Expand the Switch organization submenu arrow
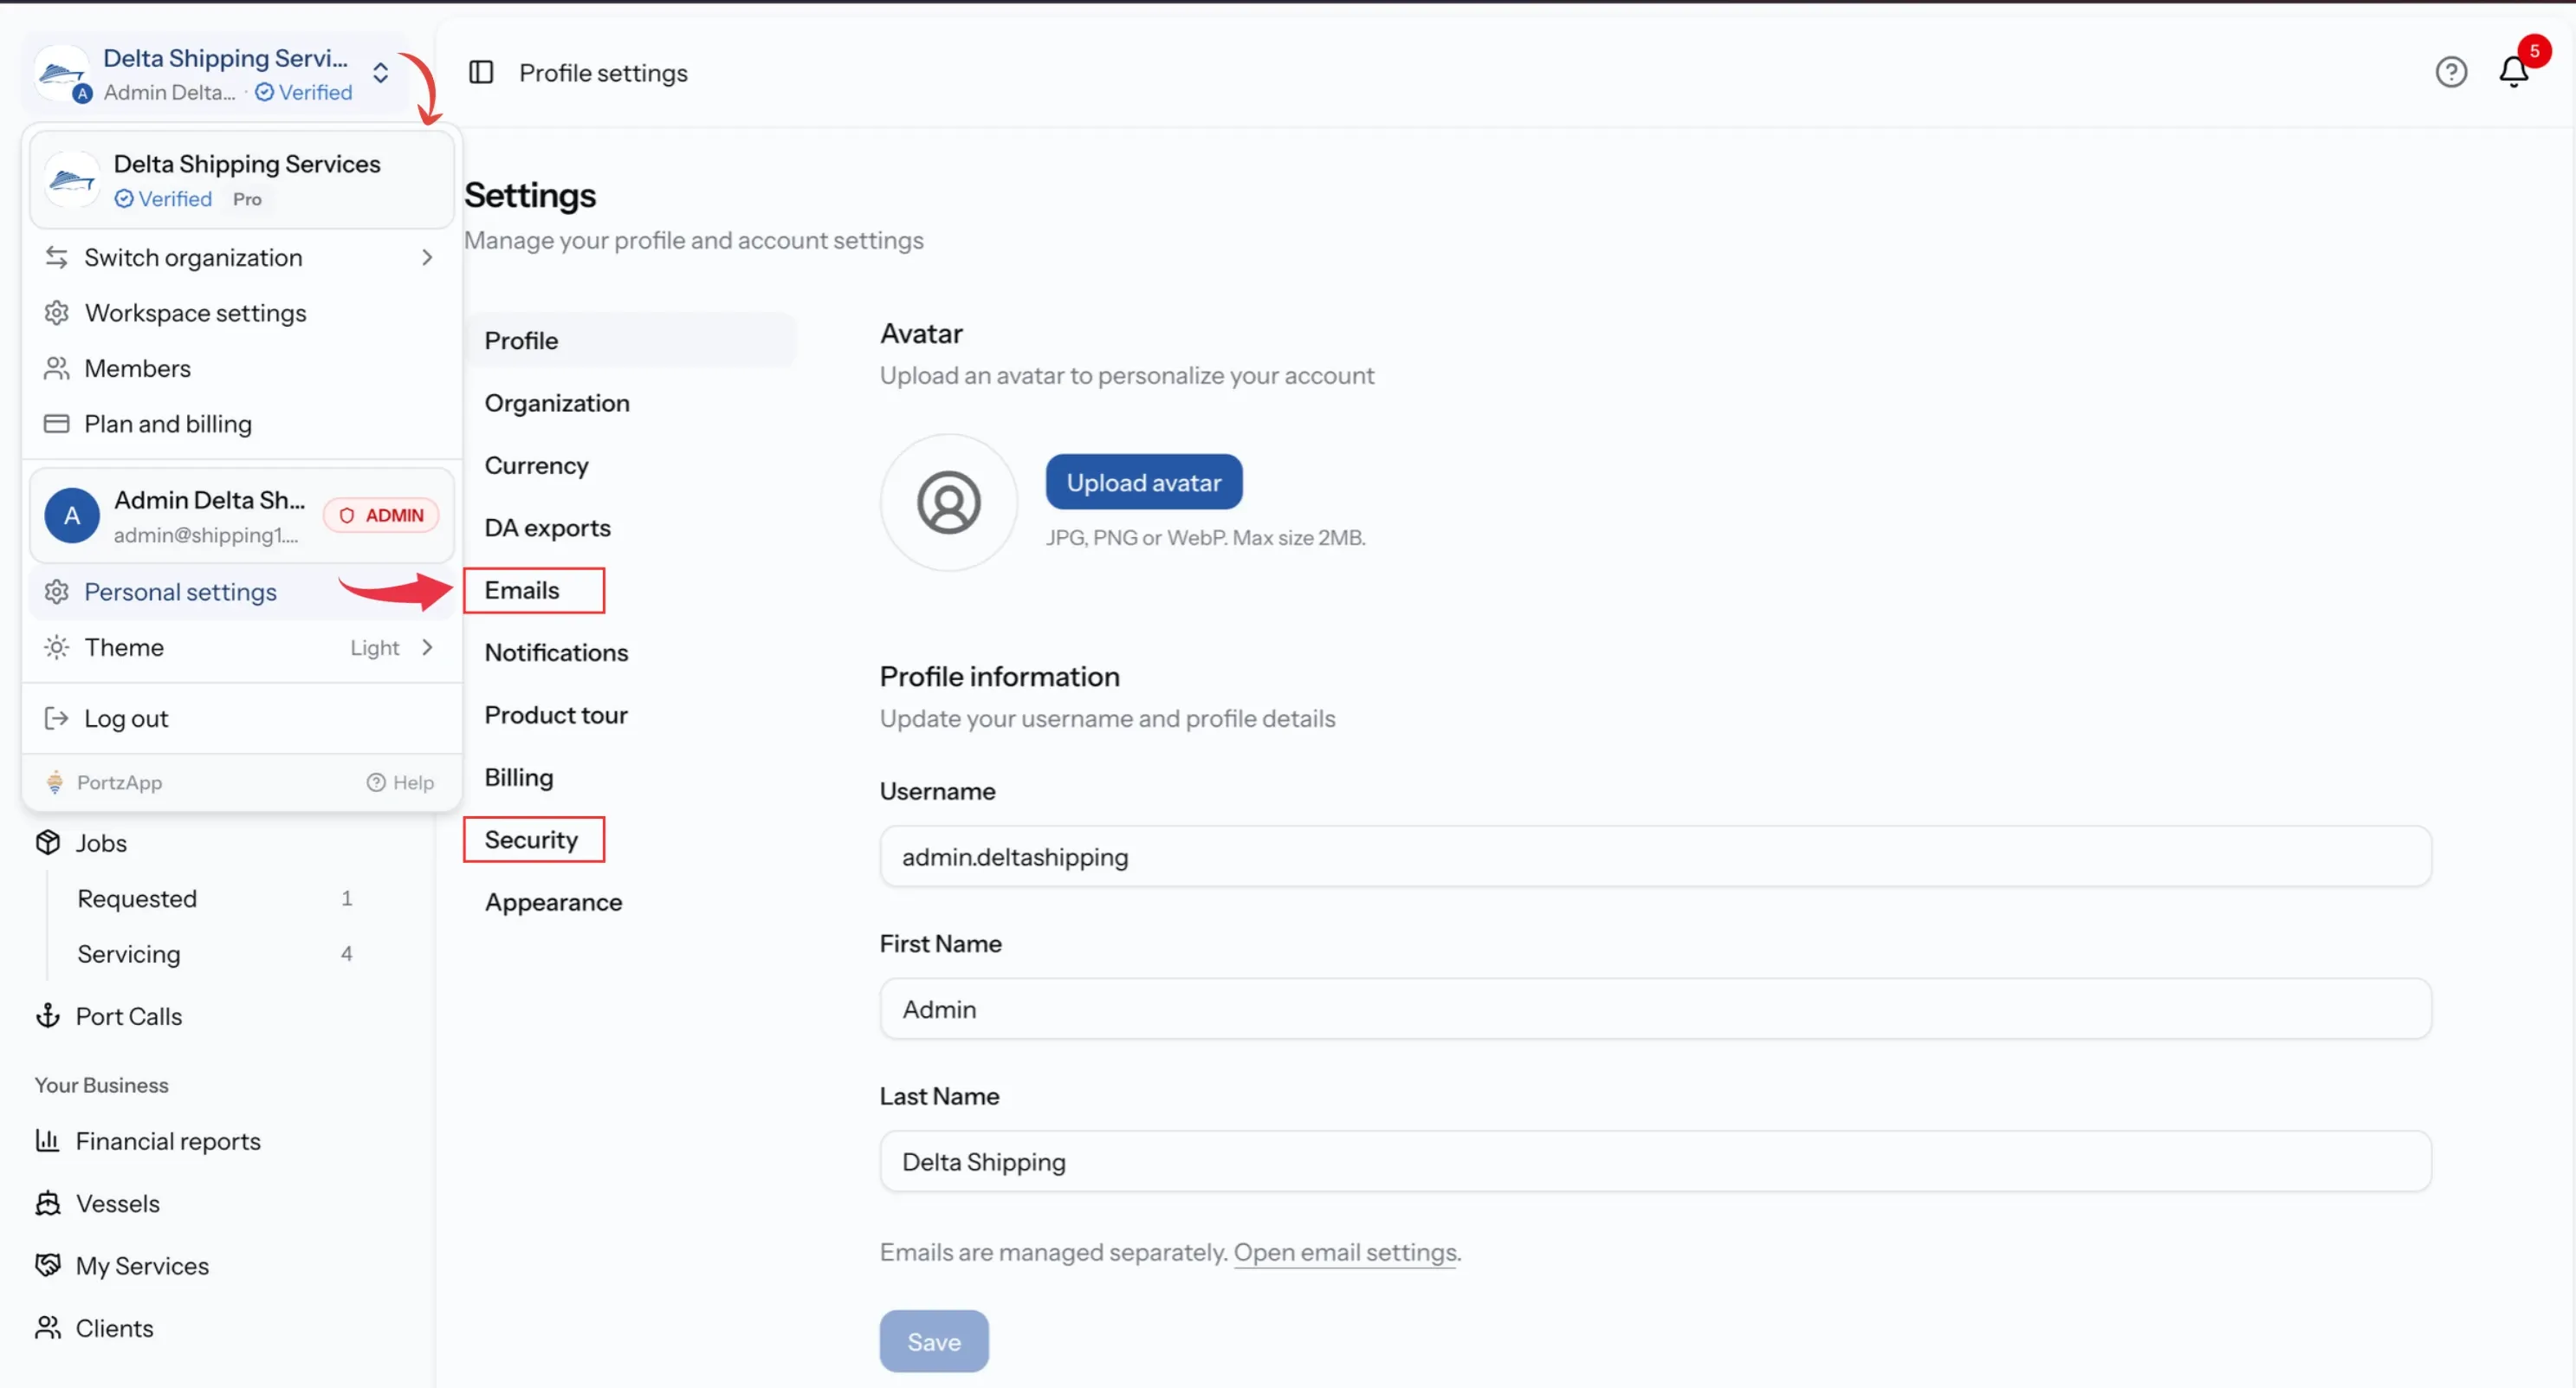 point(427,257)
